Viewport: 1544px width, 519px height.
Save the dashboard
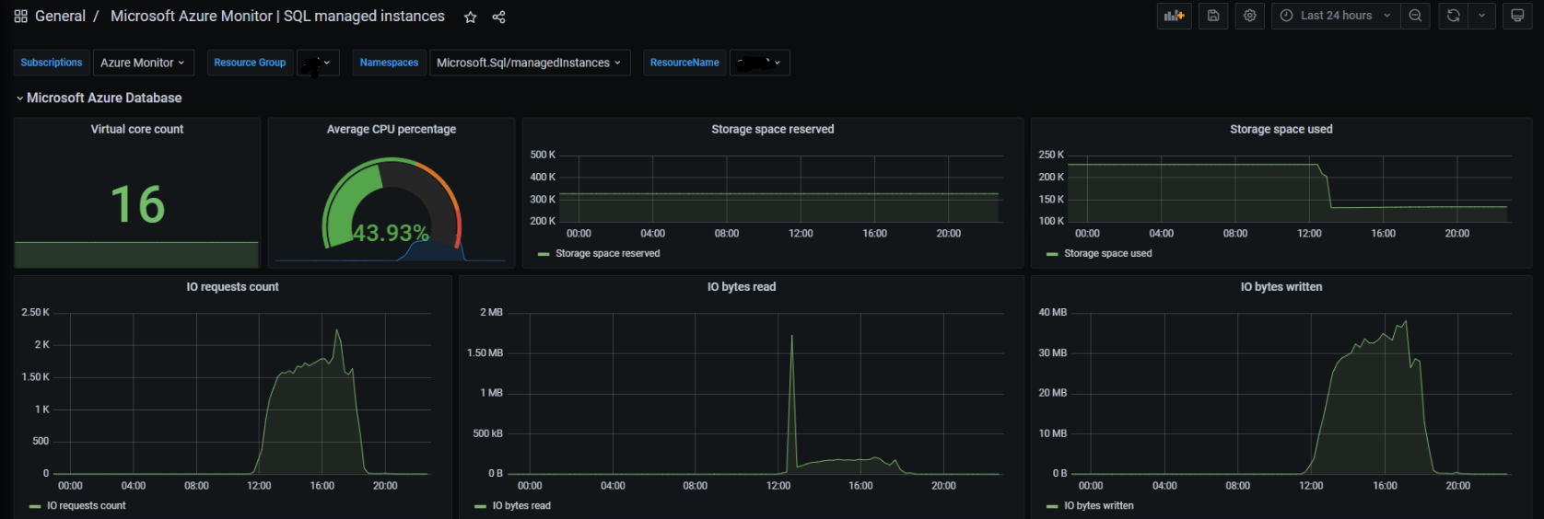pos(1213,16)
